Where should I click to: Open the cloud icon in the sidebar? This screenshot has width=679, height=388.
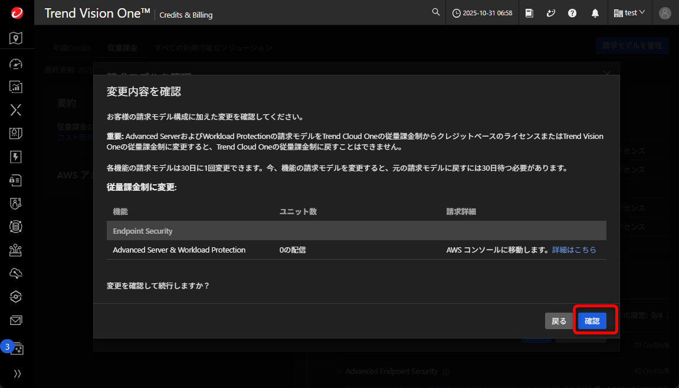(16, 273)
